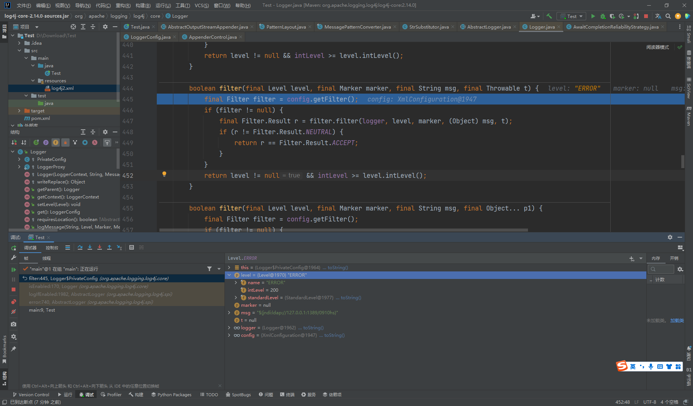
Task: Click Step Into blue down arrow
Action: click(90, 247)
